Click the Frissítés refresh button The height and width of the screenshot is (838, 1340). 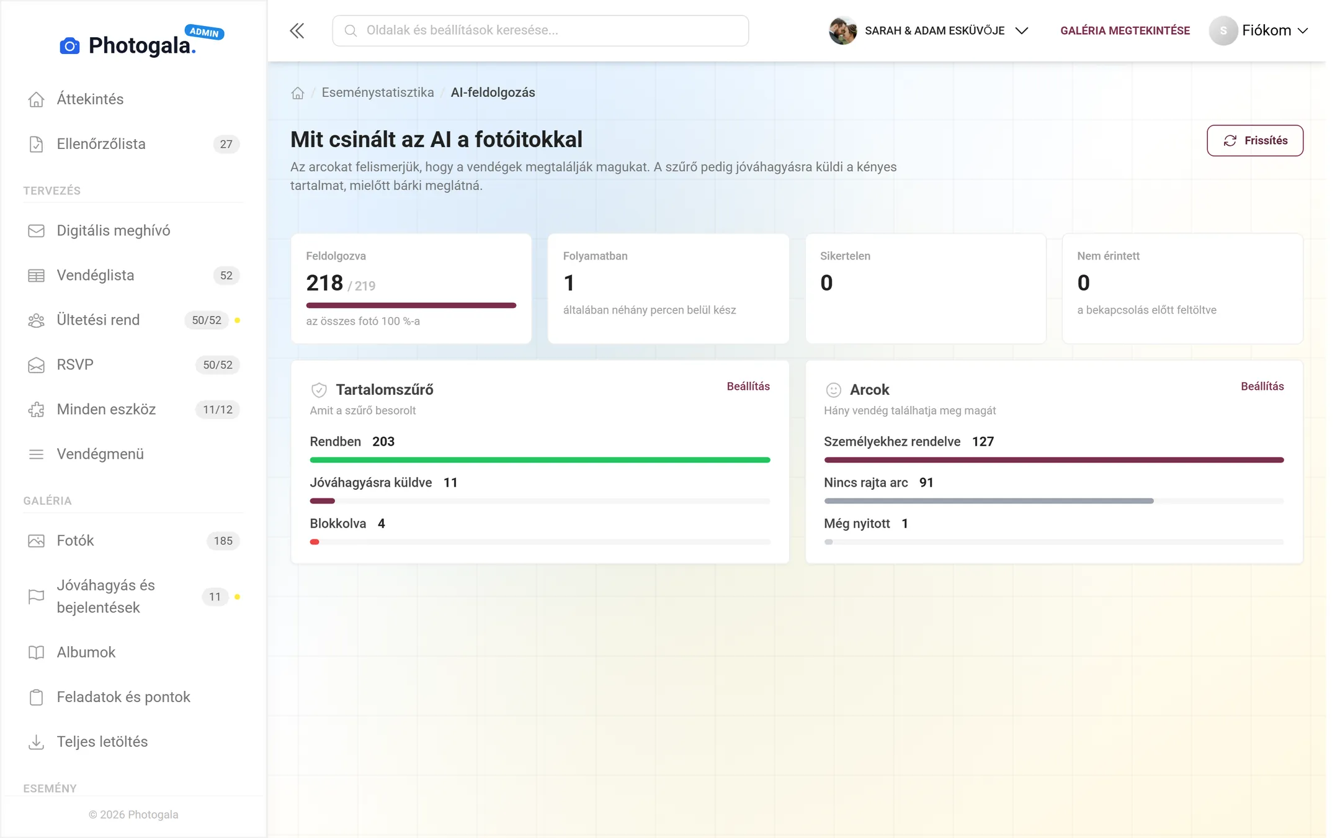pos(1254,140)
